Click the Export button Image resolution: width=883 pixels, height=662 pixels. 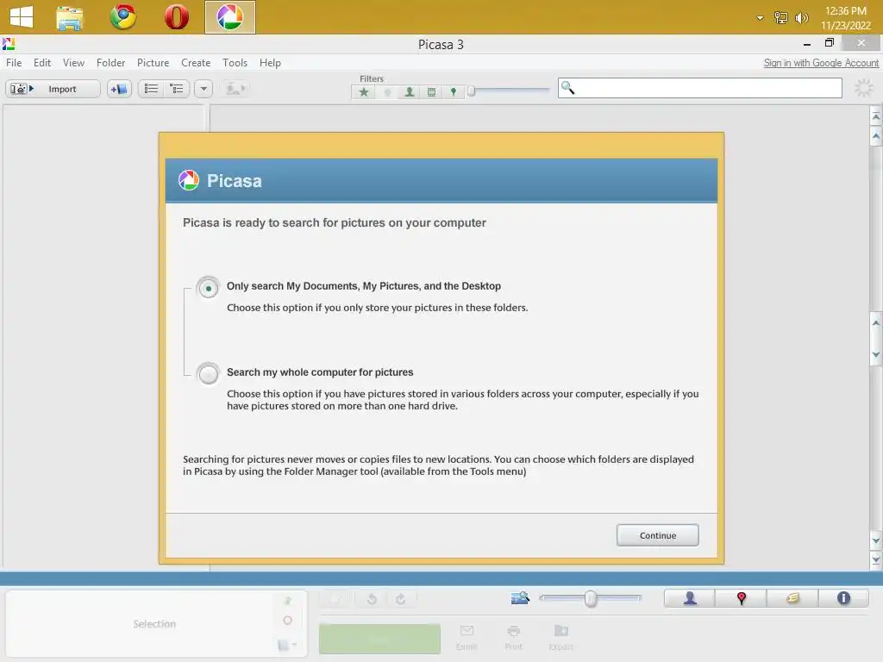click(x=560, y=637)
